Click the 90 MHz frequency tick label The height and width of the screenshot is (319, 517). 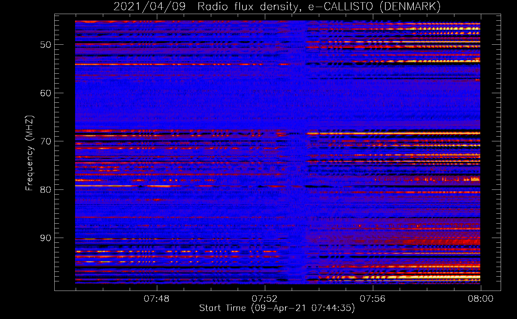46,238
